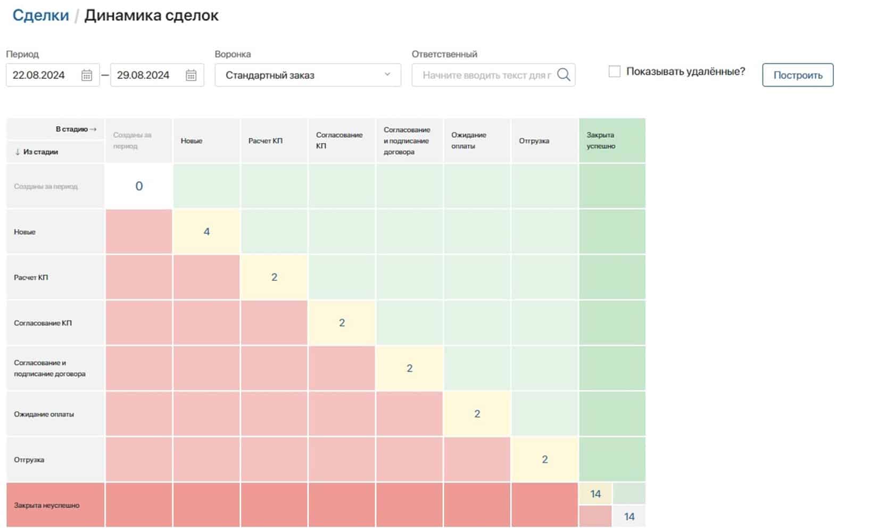Viewport: 894px width, 532px height.
Task: Select the Расчет КП diagonal cell with 2
Action: 274,277
